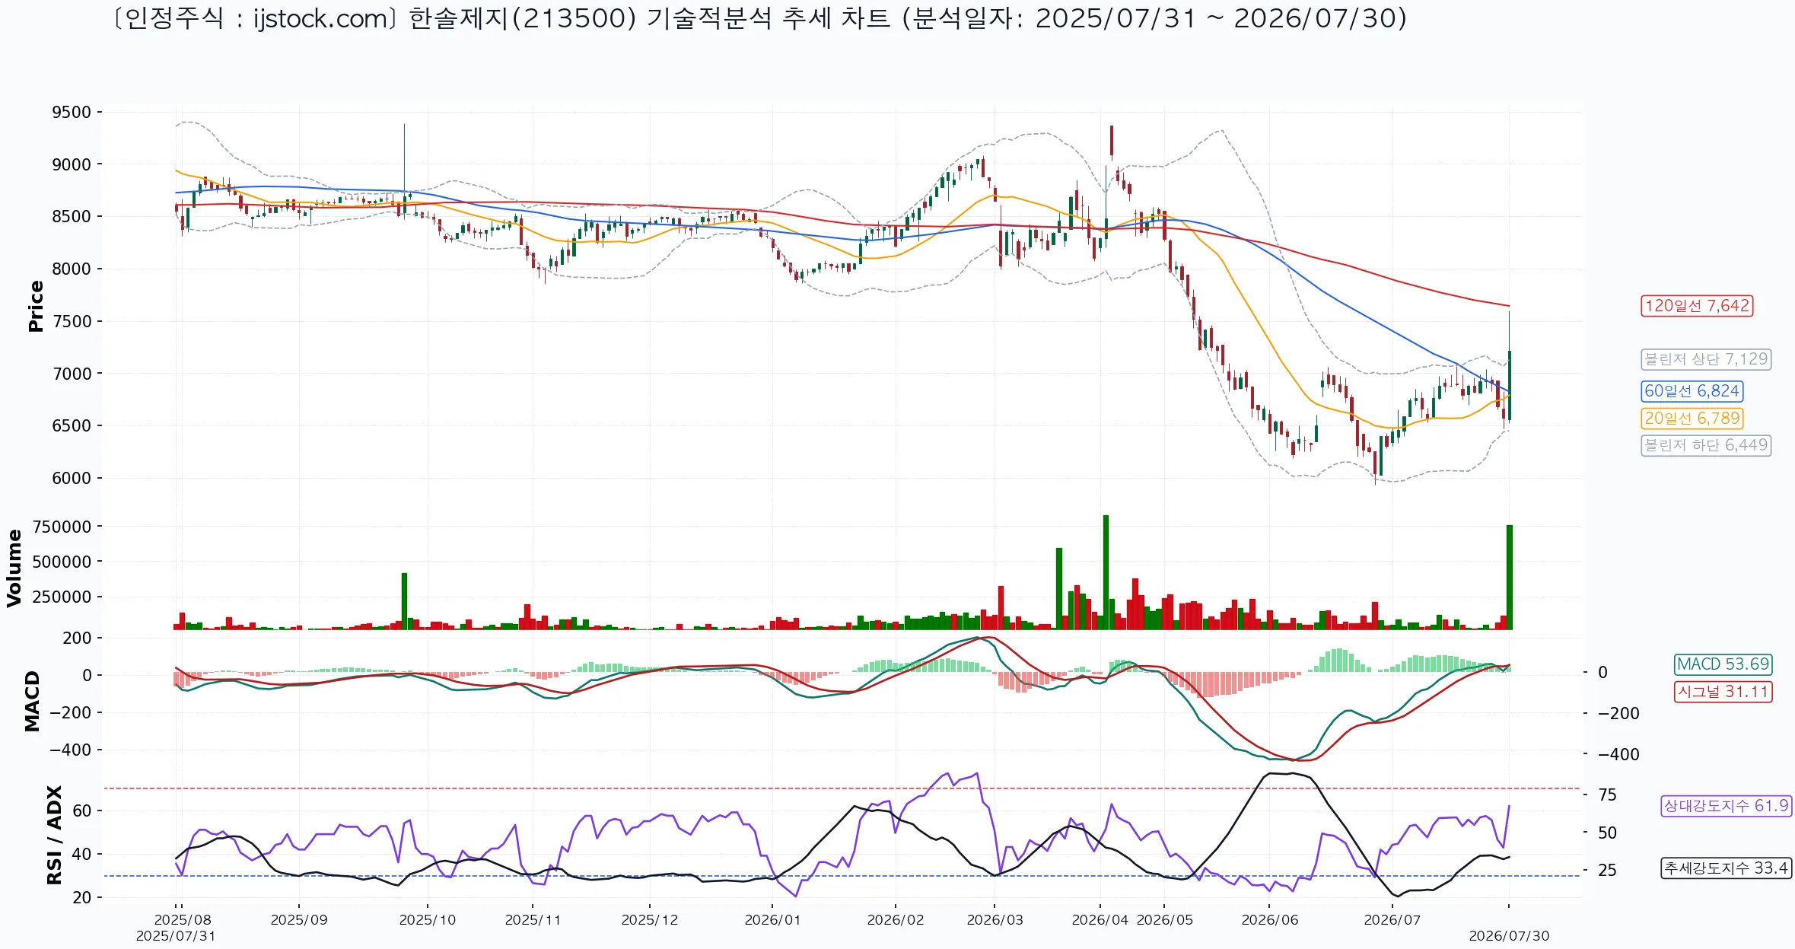Click the 2026/07 date axis label
Screen dimensions: 1795x949
click(1392, 919)
